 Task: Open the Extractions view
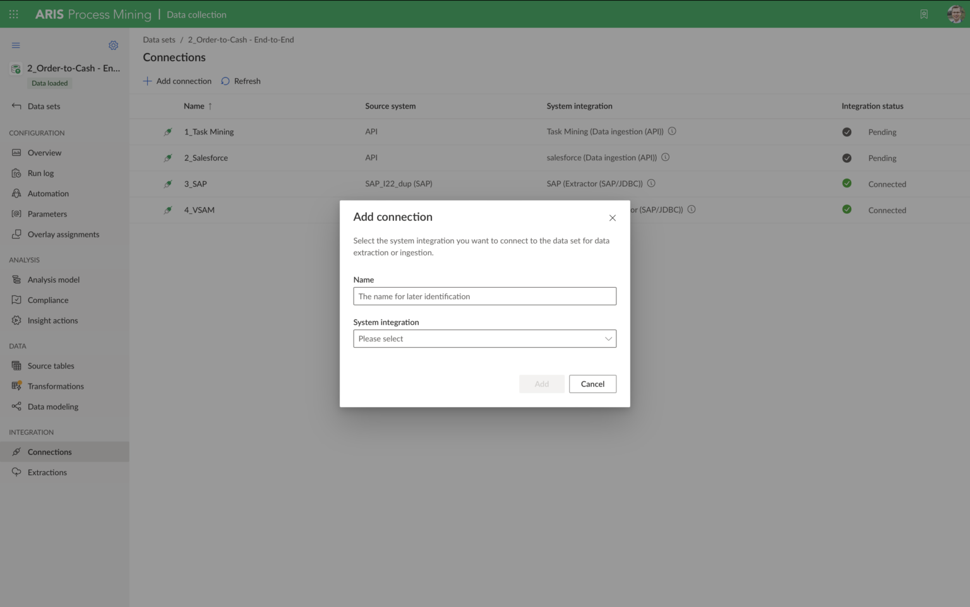(47, 472)
